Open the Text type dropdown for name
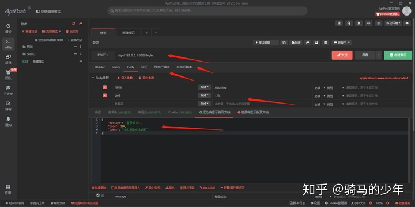Image resolution: width=415 pixels, height=207 pixels. [205, 87]
